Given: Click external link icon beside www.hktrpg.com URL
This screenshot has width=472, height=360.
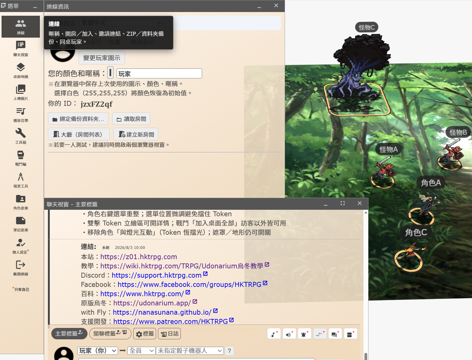Looking at the screenshot, I should tap(188, 292).
